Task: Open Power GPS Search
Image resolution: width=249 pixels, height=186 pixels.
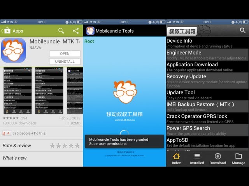Action: point(207,130)
